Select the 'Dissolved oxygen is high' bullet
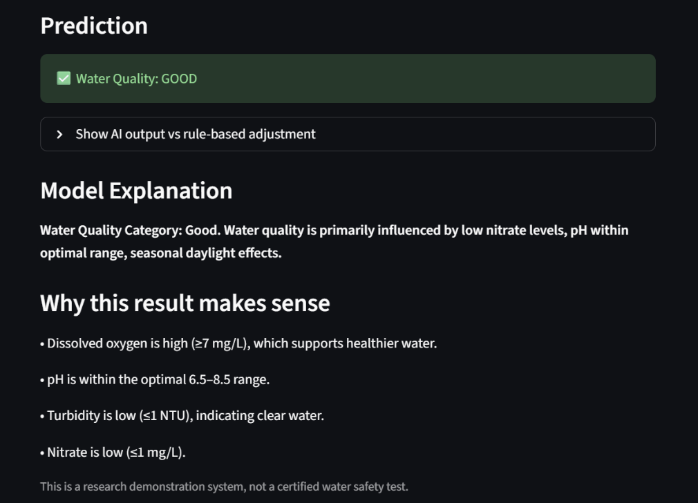 (117, 343)
